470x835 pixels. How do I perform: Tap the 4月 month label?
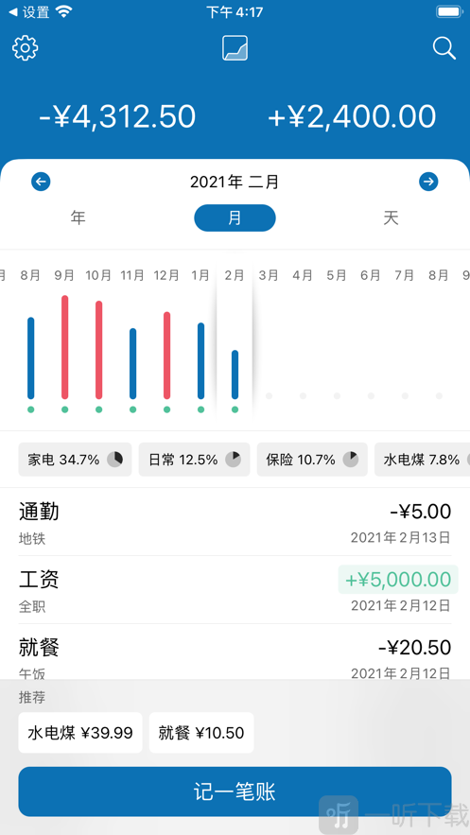[x=303, y=275]
